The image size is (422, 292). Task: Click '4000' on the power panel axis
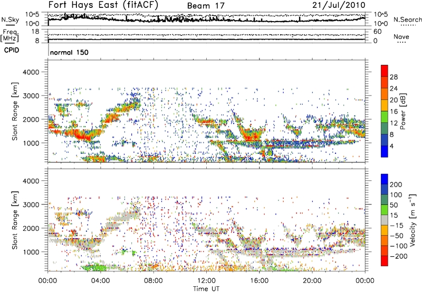(31, 72)
